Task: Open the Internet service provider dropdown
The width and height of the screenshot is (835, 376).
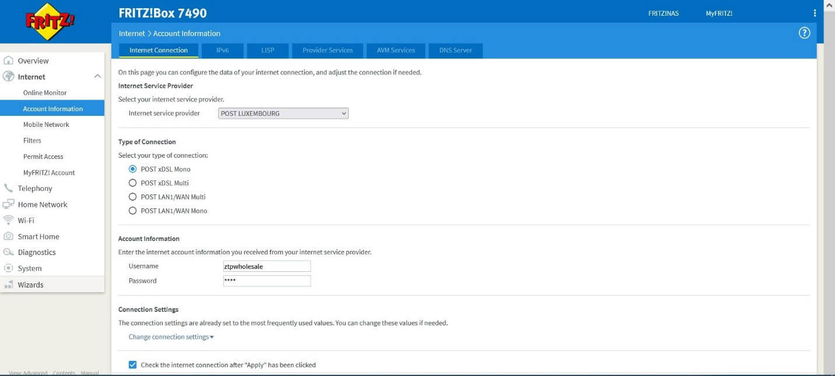Action: 283,113
